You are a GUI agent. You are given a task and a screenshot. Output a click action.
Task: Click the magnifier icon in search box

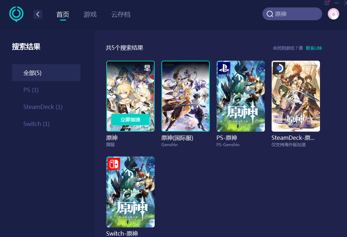tap(269, 14)
